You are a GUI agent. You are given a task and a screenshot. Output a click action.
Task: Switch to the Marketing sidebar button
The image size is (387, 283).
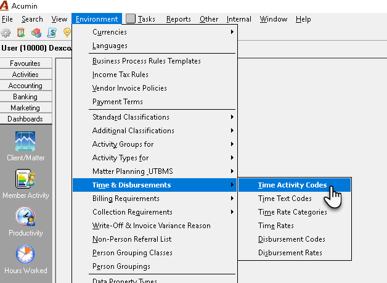[26, 108]
